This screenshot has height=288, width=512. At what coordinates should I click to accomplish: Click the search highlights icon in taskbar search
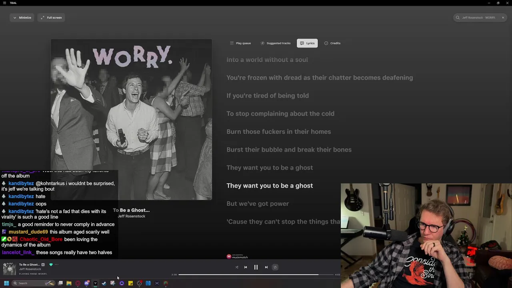[50, 283]
